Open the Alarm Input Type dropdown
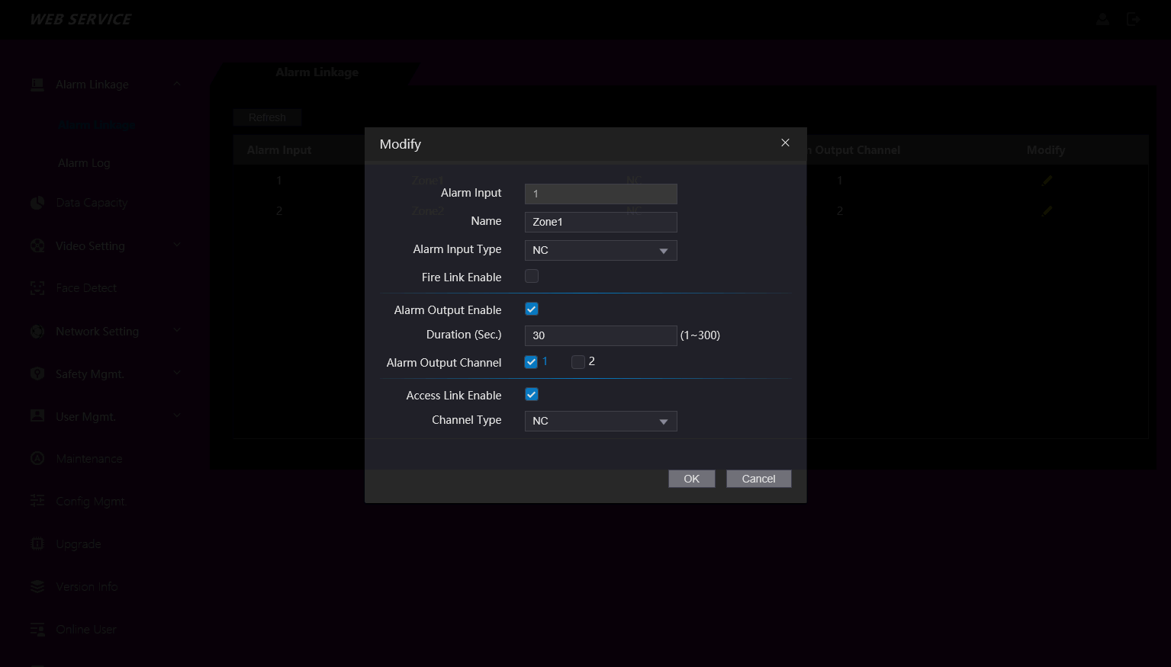Screen dimensions: 1171x667 [x=601, y=250]
